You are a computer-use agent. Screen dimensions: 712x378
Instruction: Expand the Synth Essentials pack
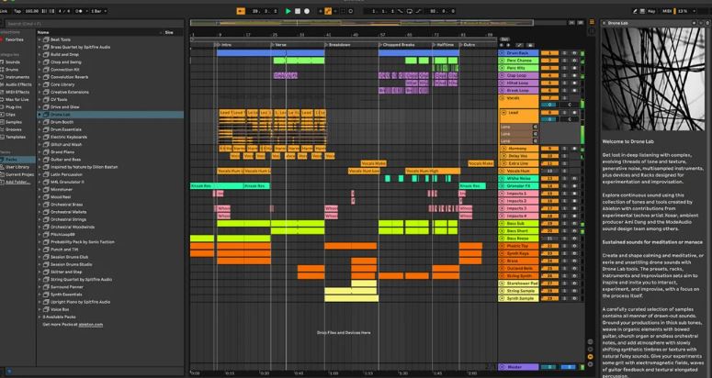40,295
